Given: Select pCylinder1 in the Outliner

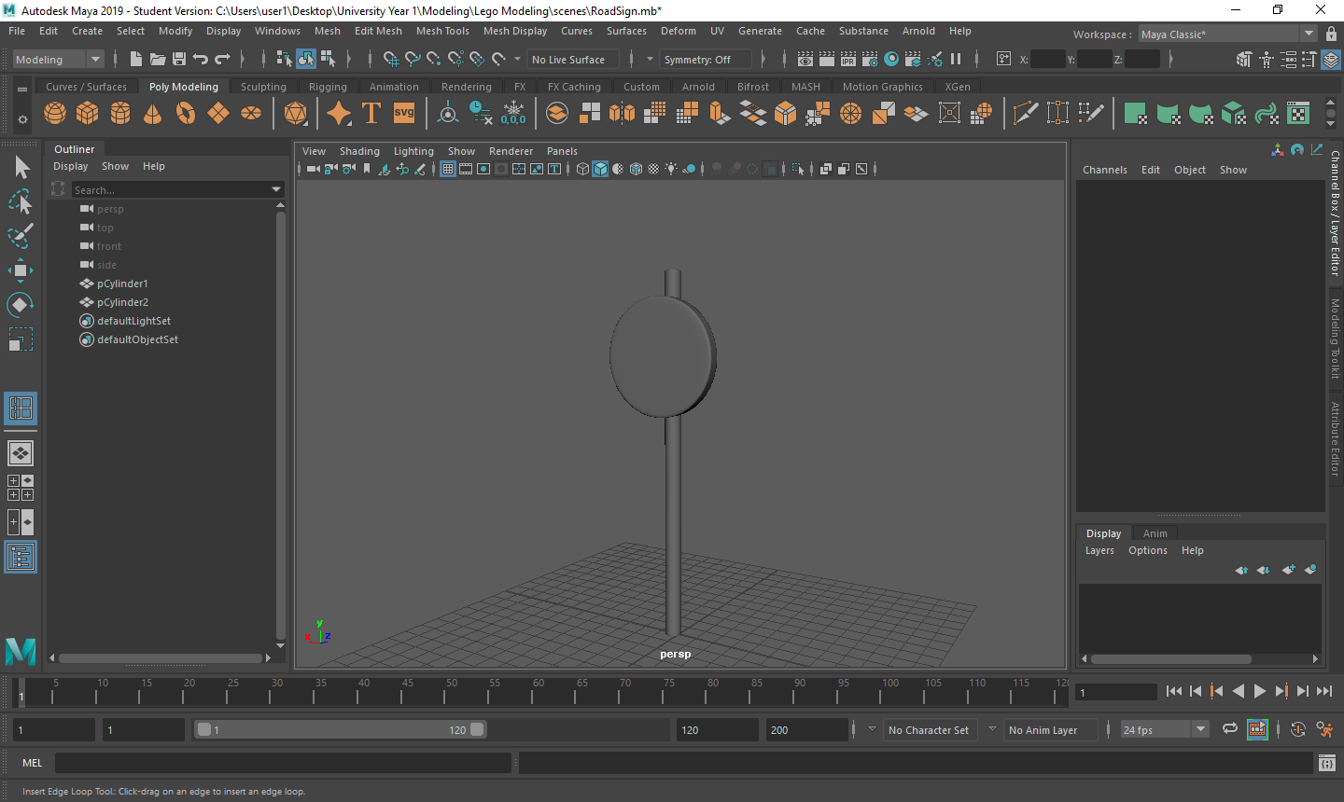Looking at the screenshot, I should coord(122,283).
